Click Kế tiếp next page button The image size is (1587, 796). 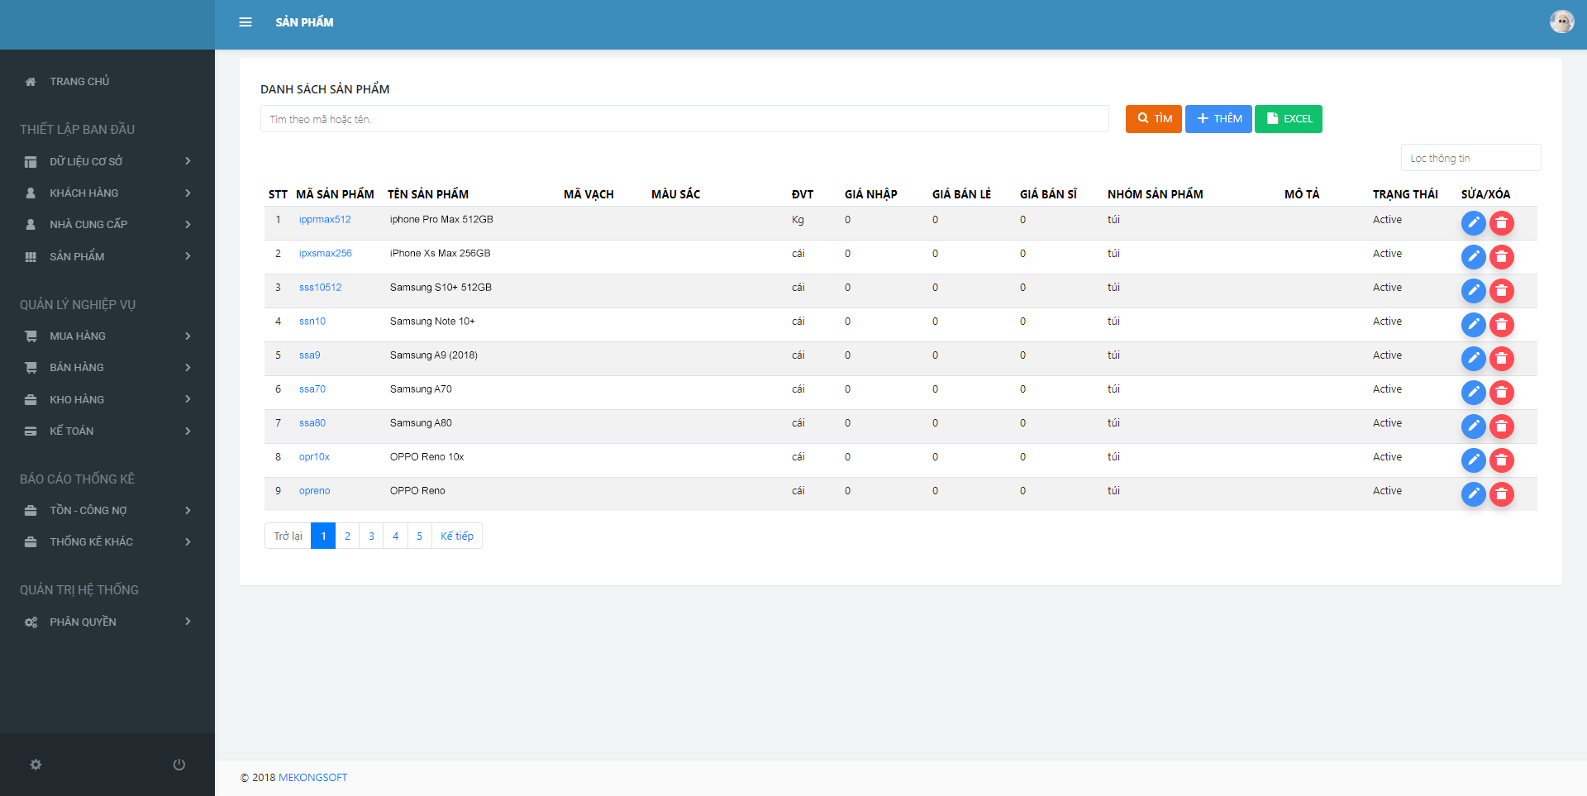(457, 536)
